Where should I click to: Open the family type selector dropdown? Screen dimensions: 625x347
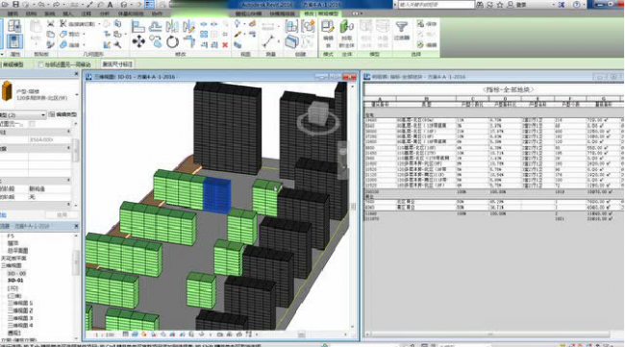click(x=39, y=94)
